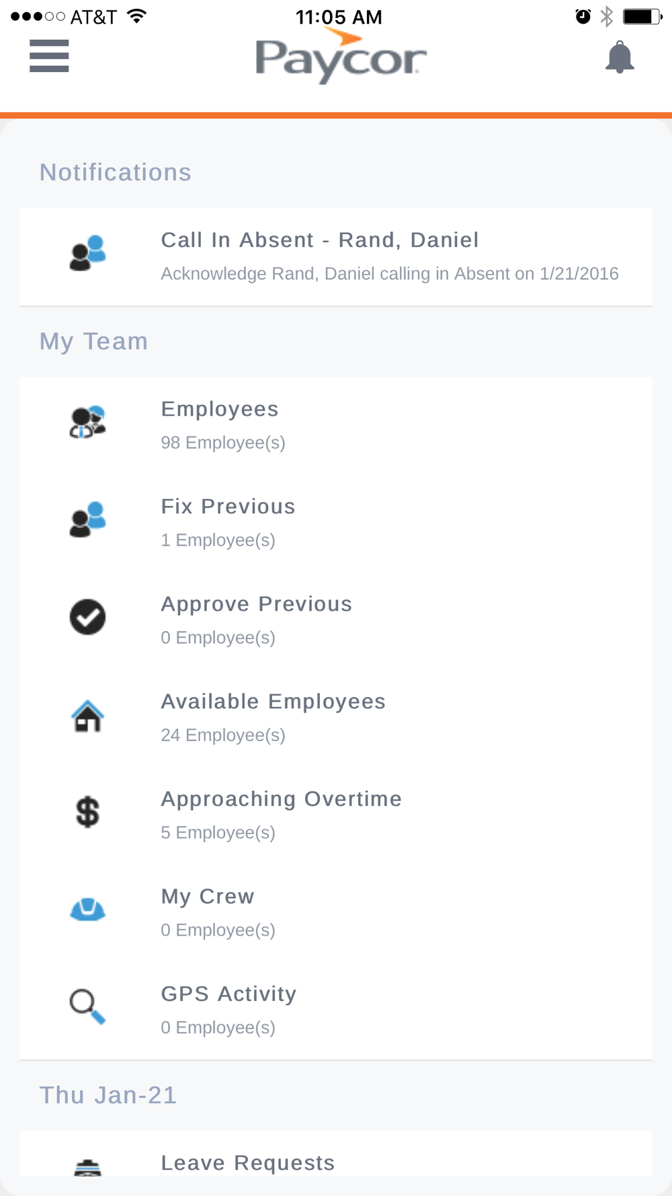Tap the alarm clock status icon

click(583, 16)
